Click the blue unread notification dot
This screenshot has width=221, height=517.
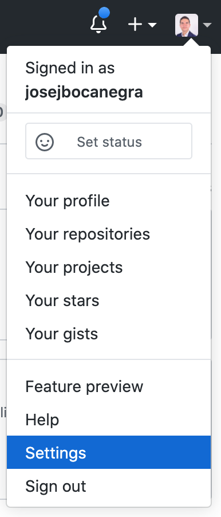tap(104, 13)
